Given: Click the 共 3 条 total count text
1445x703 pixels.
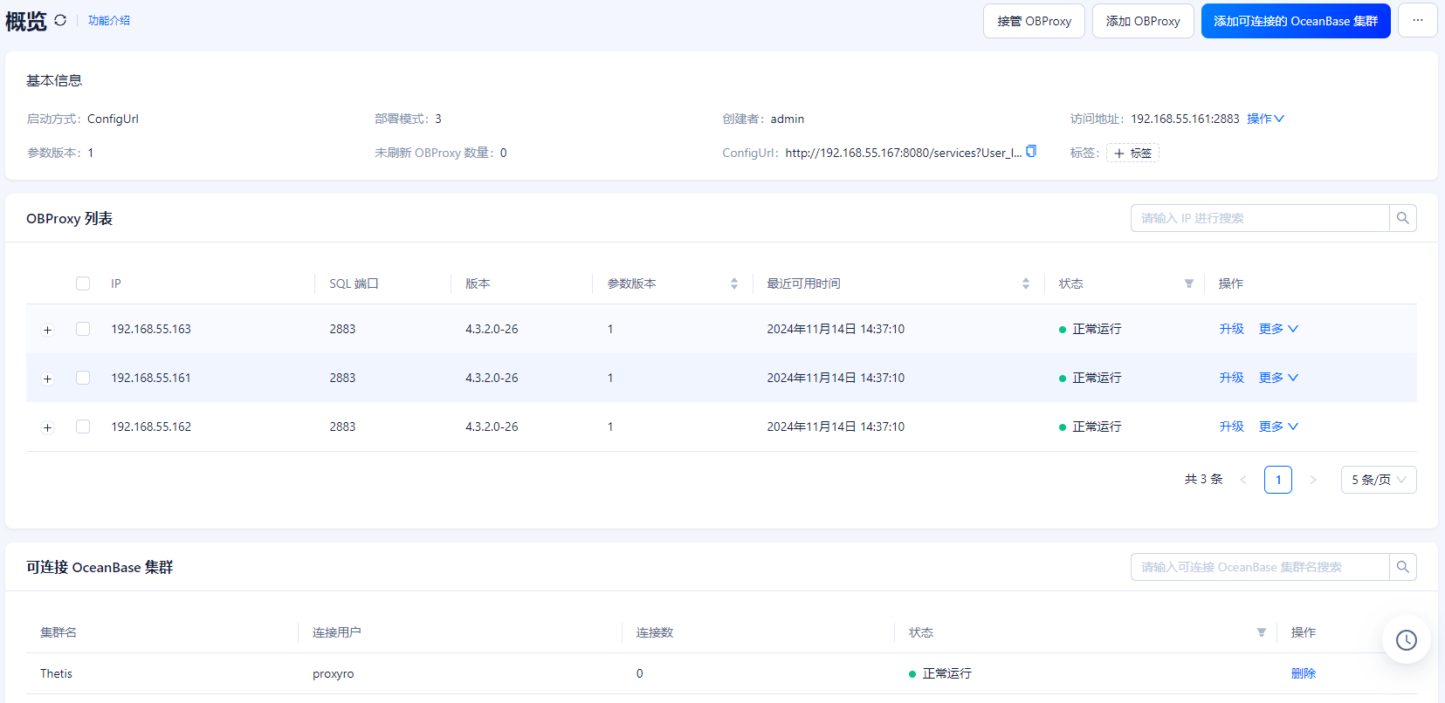Looking at the screenshot, I should pos(1203,479).
